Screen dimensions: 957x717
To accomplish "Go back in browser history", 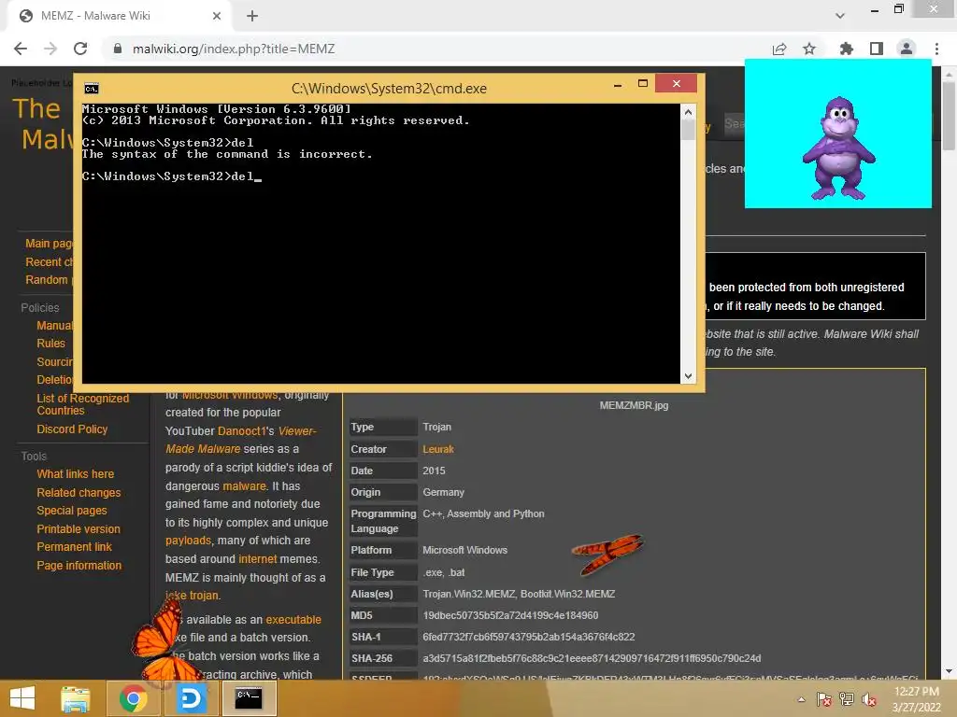I will coord(21,49).
